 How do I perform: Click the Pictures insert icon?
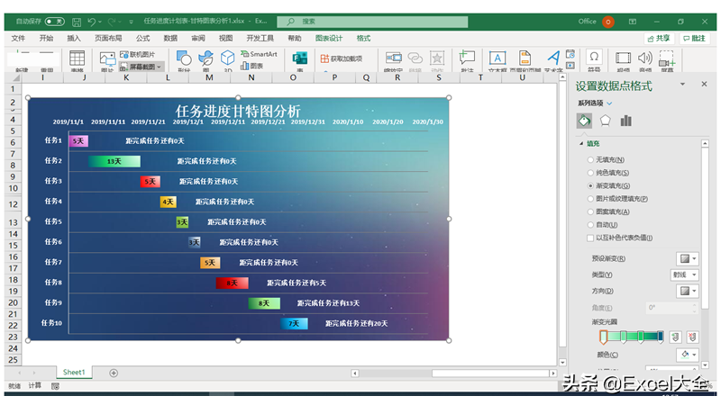pos(107,58)
